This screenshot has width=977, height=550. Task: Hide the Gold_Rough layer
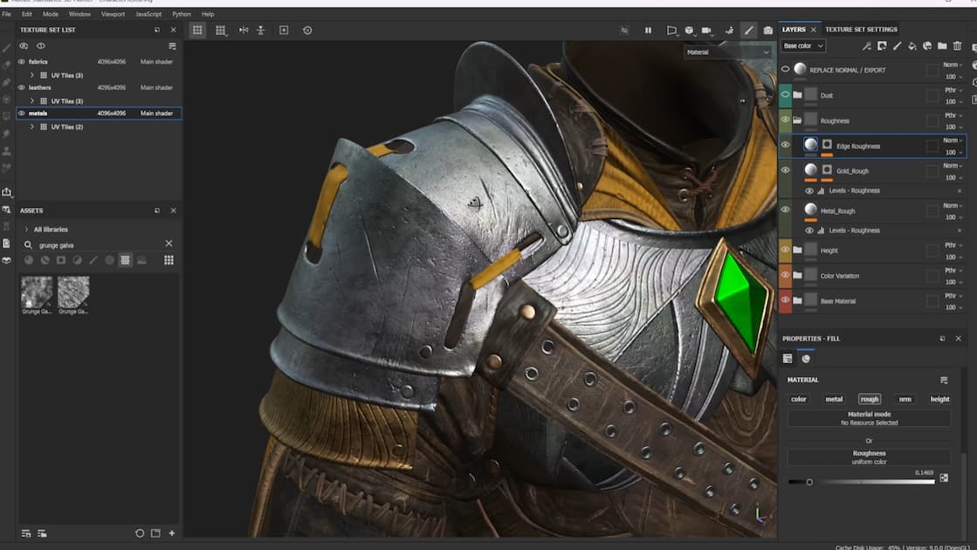[x=785, y=170]
